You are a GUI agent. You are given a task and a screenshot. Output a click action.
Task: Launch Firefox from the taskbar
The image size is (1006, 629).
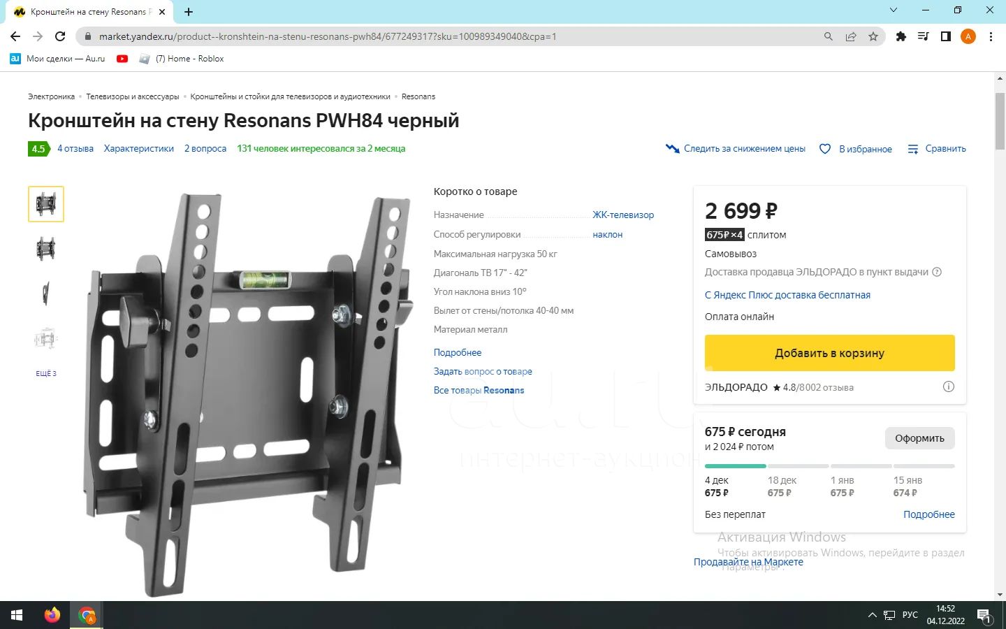click(x=52, y=615)
